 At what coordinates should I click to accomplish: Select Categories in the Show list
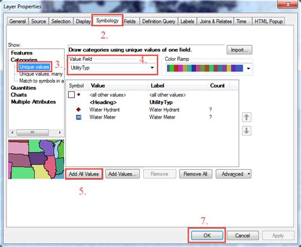[24, 60]
